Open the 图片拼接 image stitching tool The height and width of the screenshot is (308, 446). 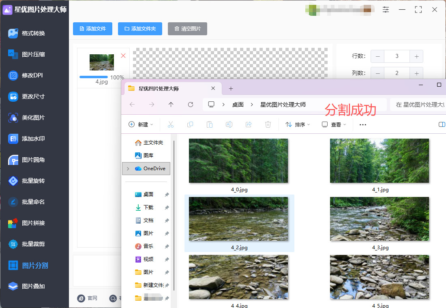point(33,223)
